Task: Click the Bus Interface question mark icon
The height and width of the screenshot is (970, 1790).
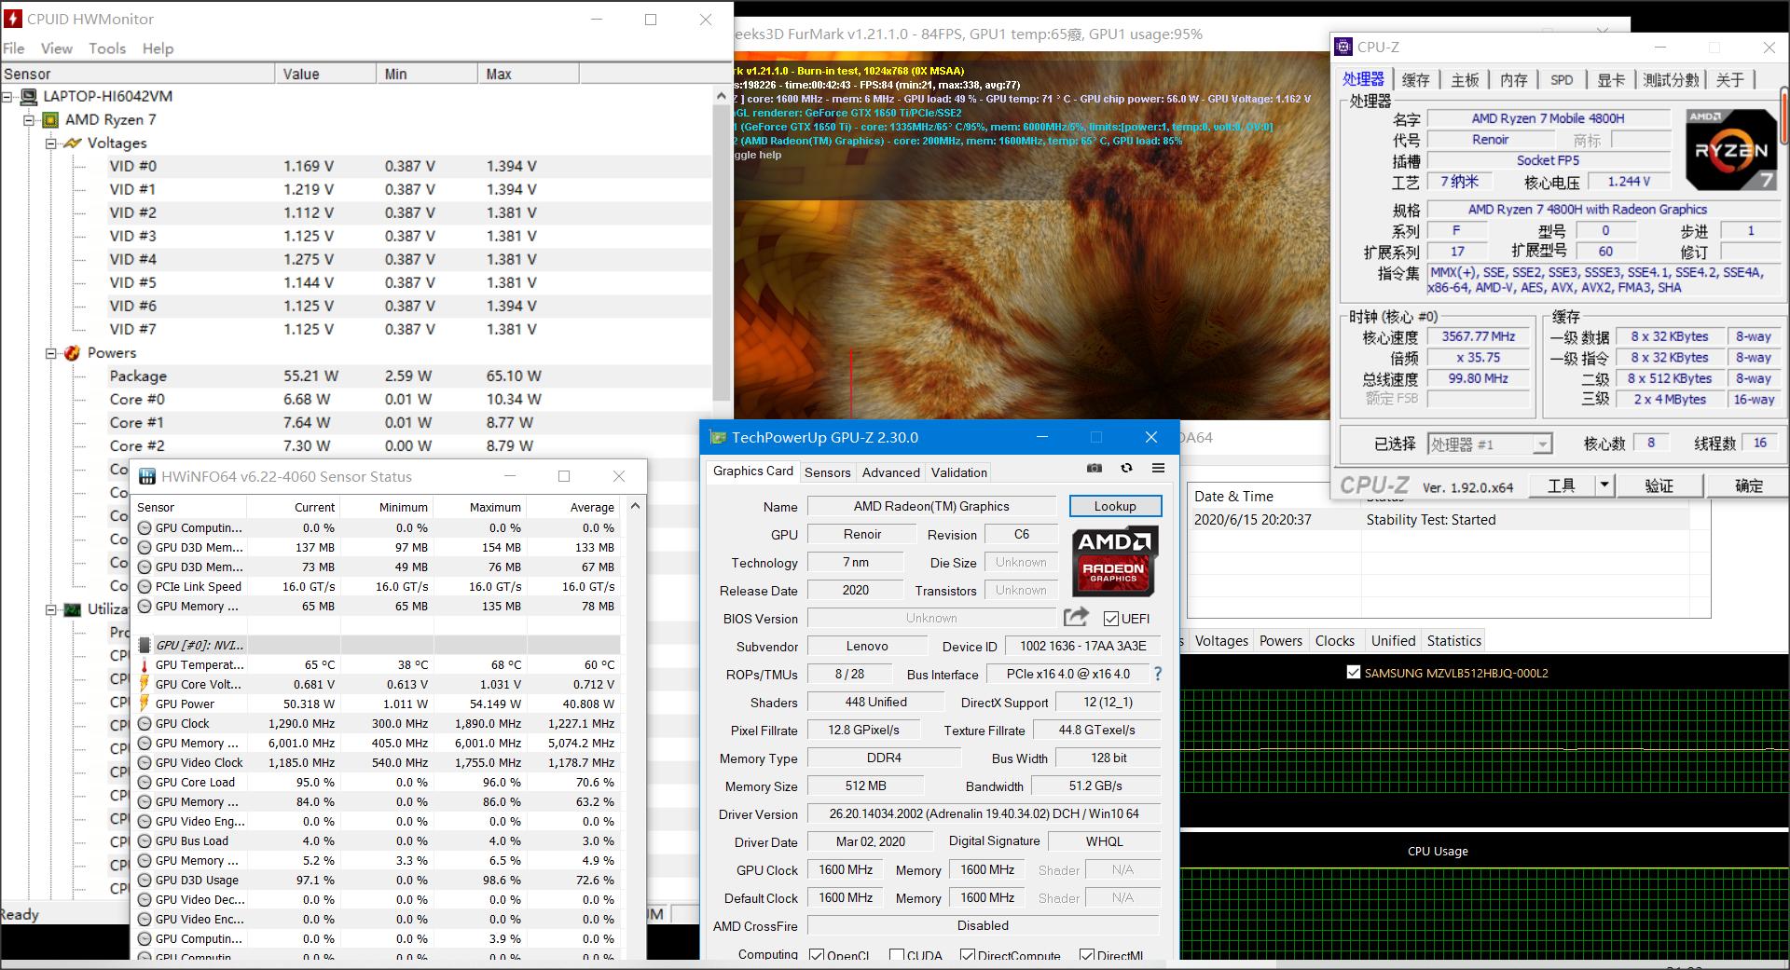Action: point(1158,674)
